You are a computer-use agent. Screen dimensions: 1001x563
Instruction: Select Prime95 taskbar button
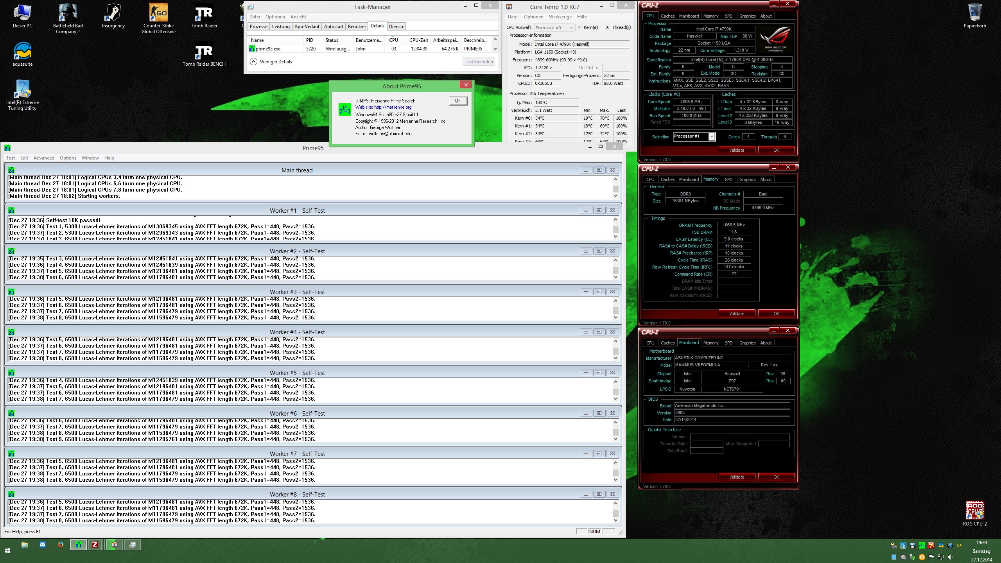[79, 545]
